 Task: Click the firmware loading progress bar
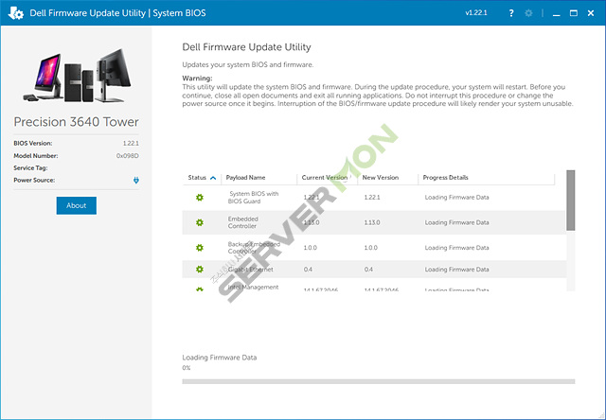[x=379, y=381]
